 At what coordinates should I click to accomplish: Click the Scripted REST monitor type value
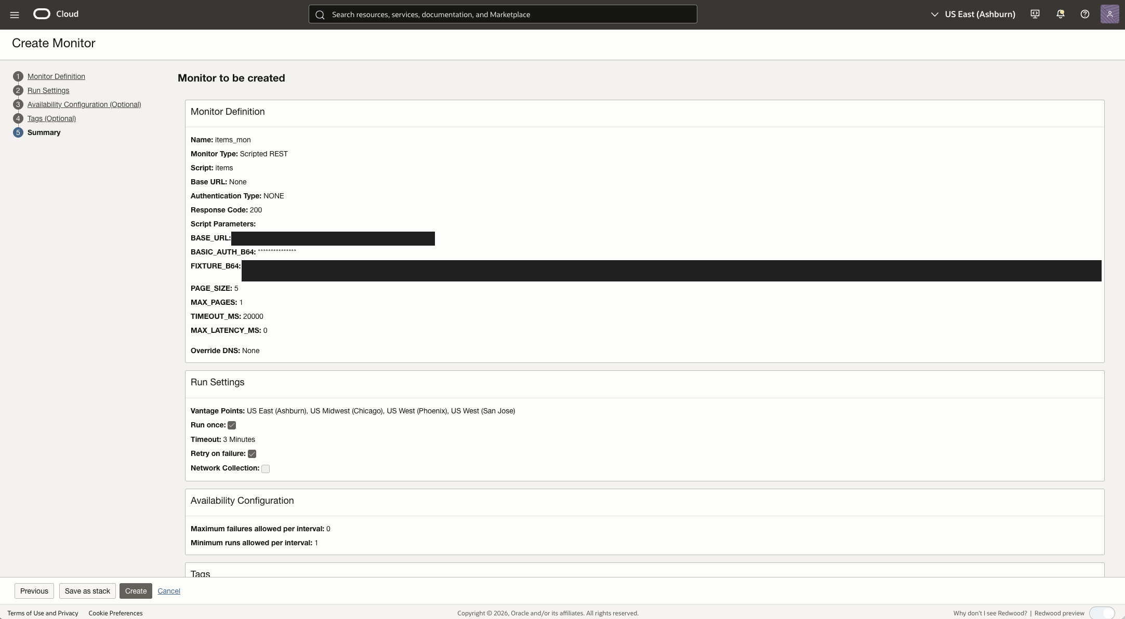[263, 154]
